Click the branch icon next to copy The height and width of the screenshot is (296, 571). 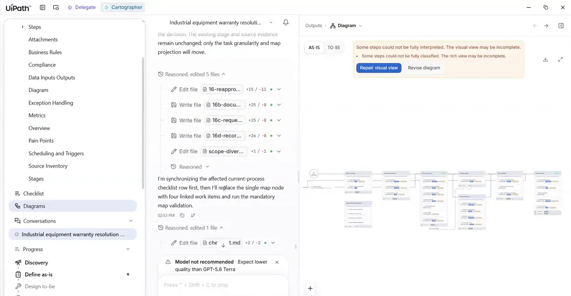tap(193, 216)
